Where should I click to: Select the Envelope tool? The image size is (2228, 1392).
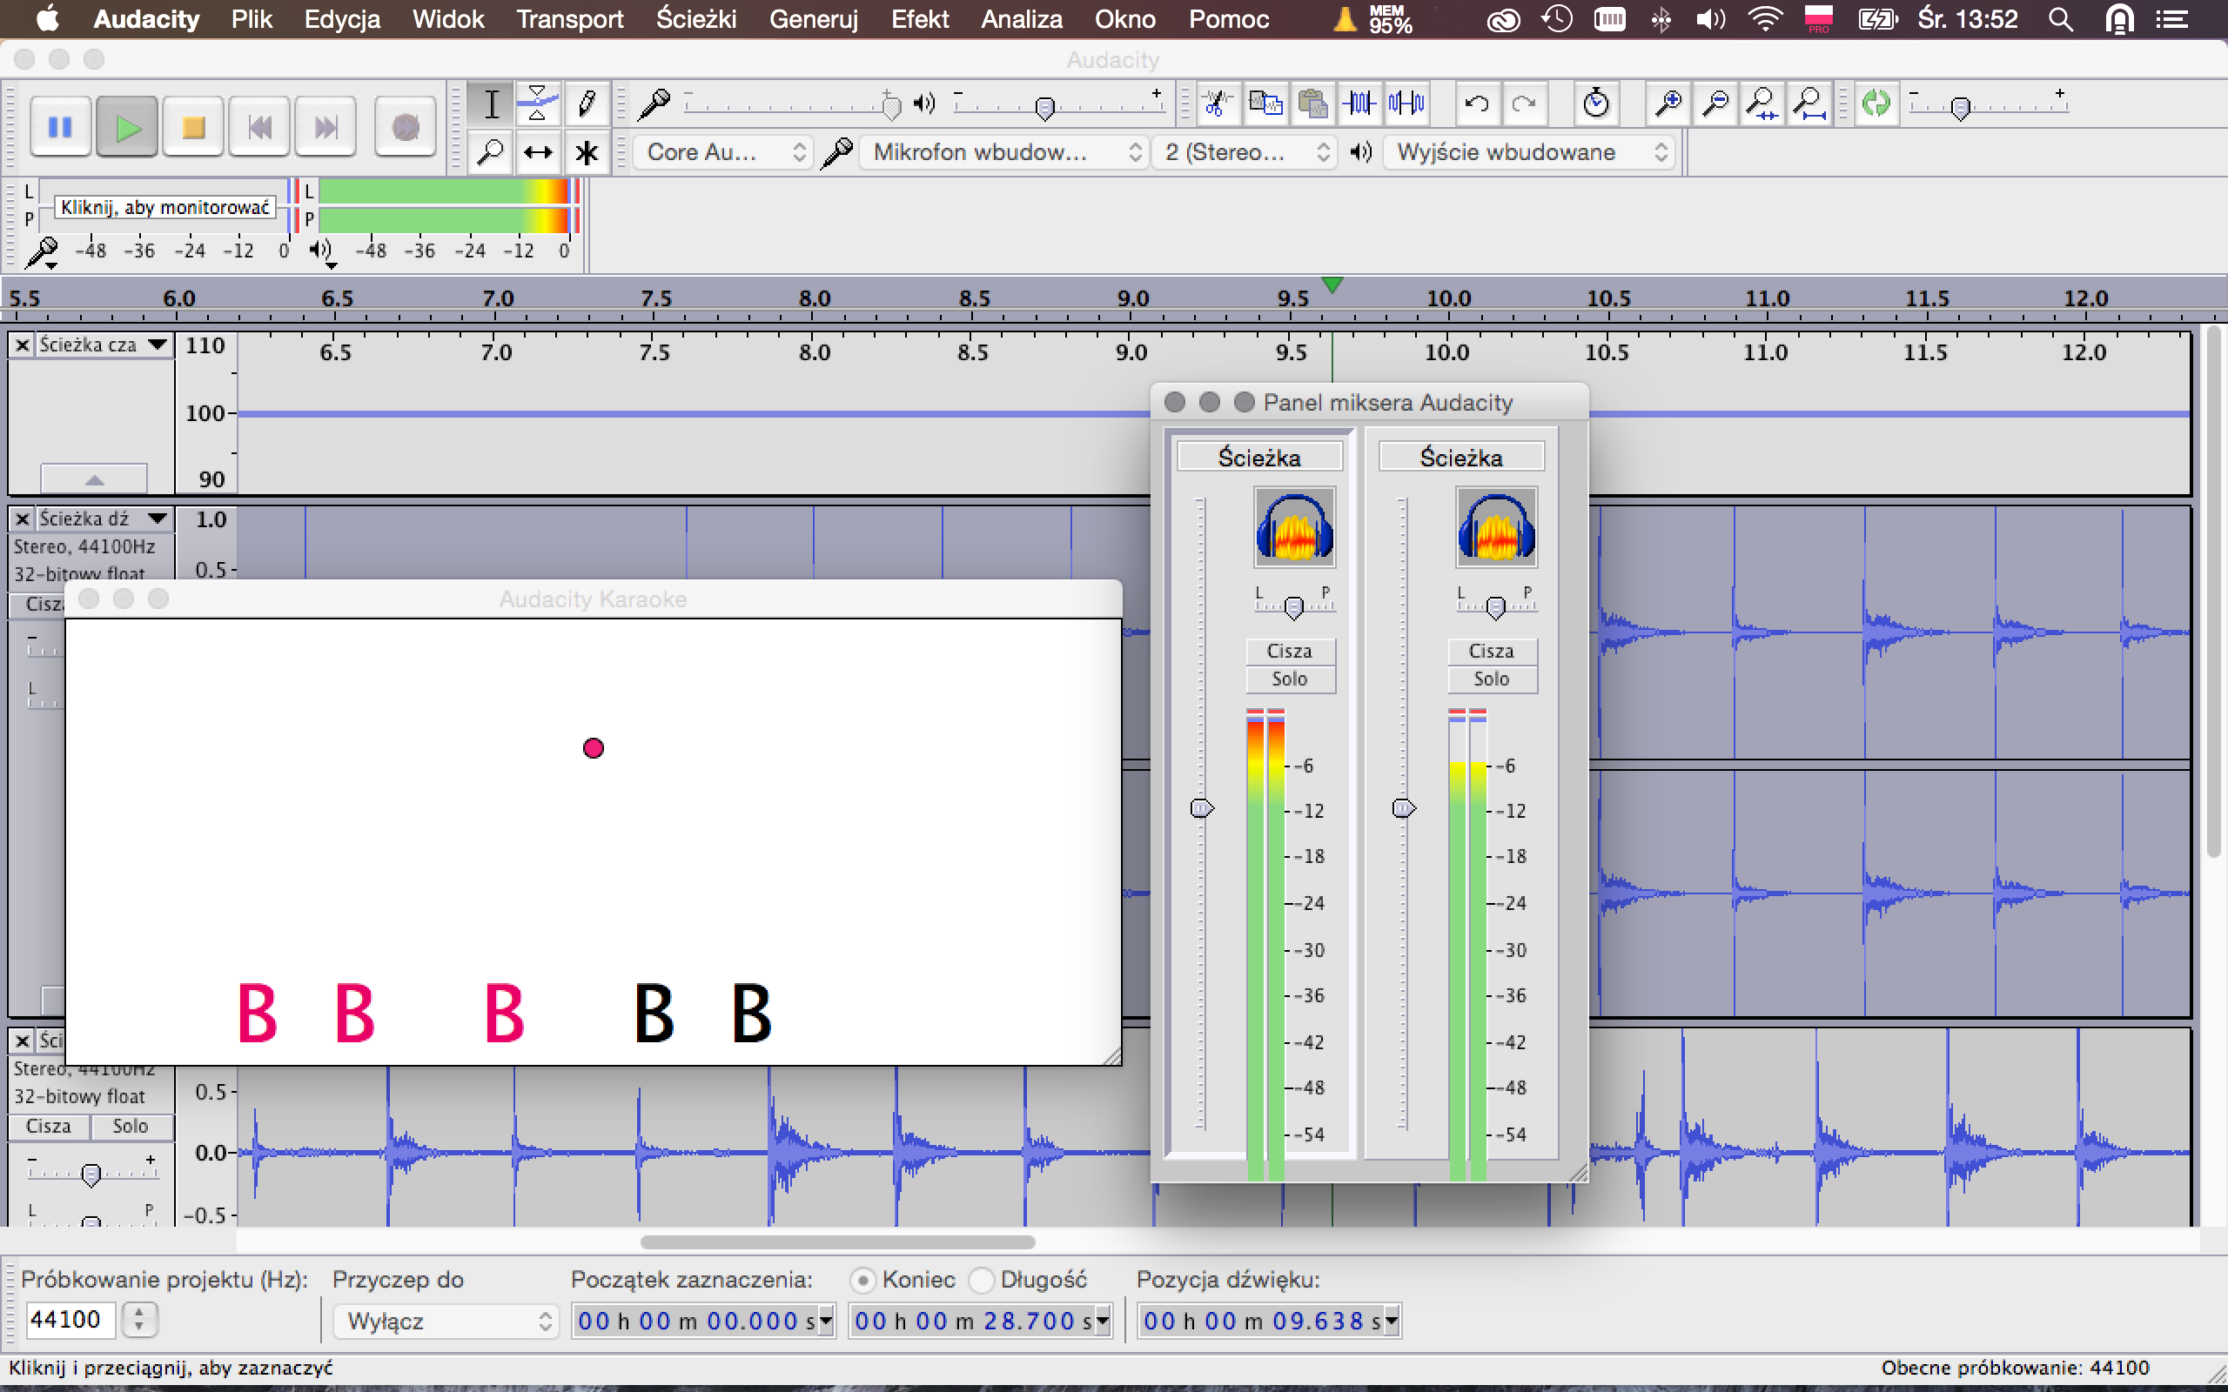538,104
